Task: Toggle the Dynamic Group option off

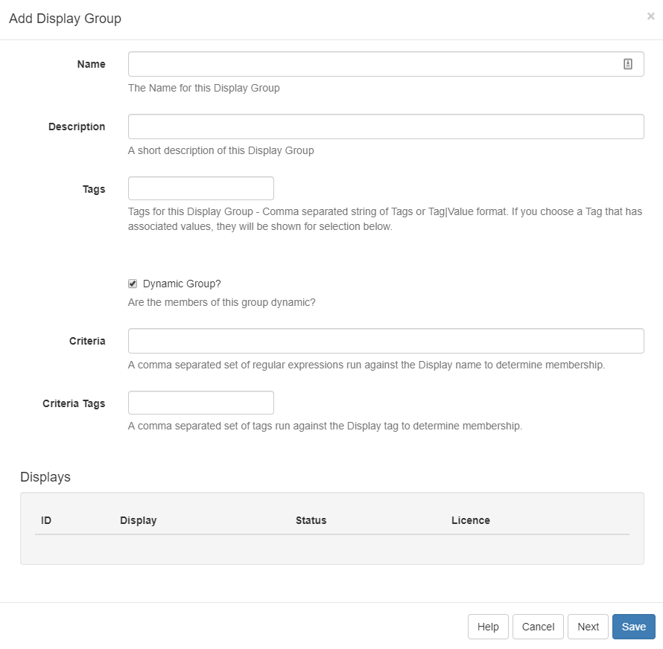Action: tap(132, 283)
